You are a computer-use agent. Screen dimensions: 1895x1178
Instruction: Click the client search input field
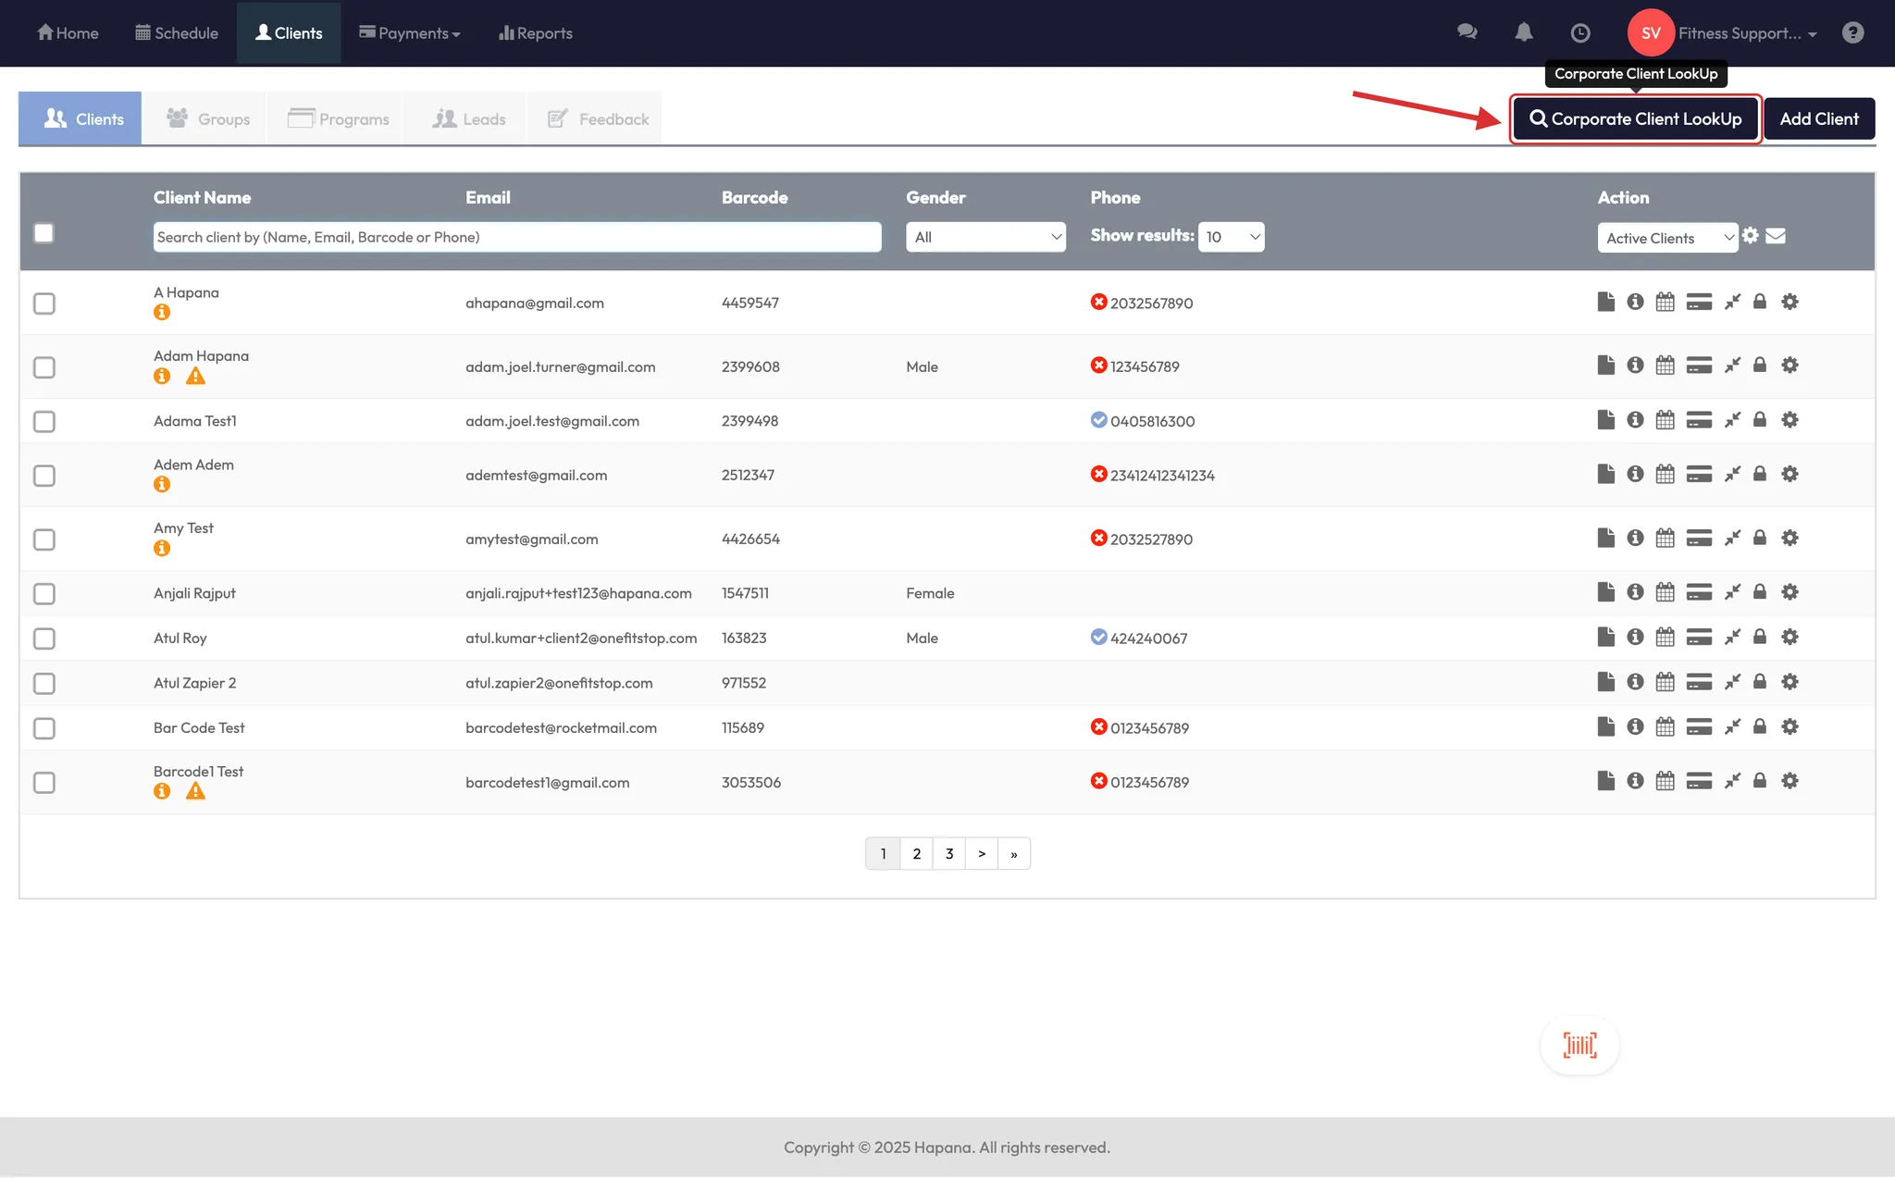(516, 237)
